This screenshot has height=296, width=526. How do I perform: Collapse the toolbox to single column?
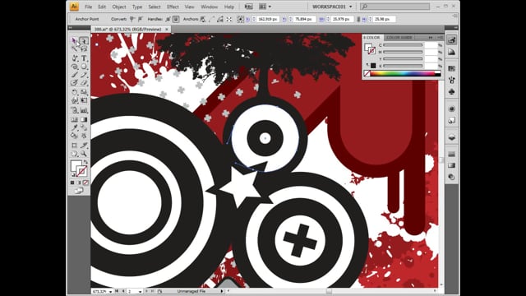pyautogui.click(x=71, y=27)
